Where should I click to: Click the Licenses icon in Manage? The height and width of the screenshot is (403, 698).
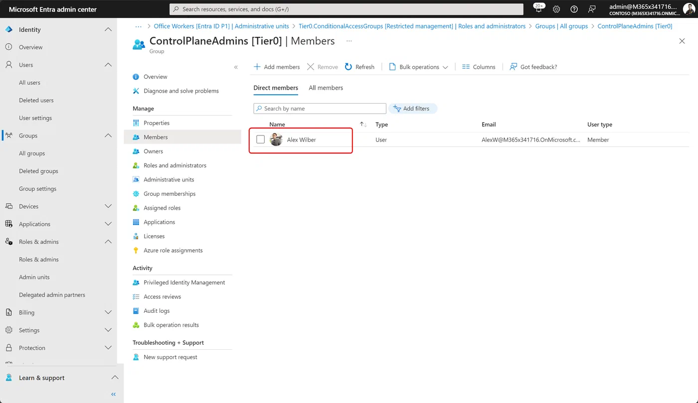(136, 236)
